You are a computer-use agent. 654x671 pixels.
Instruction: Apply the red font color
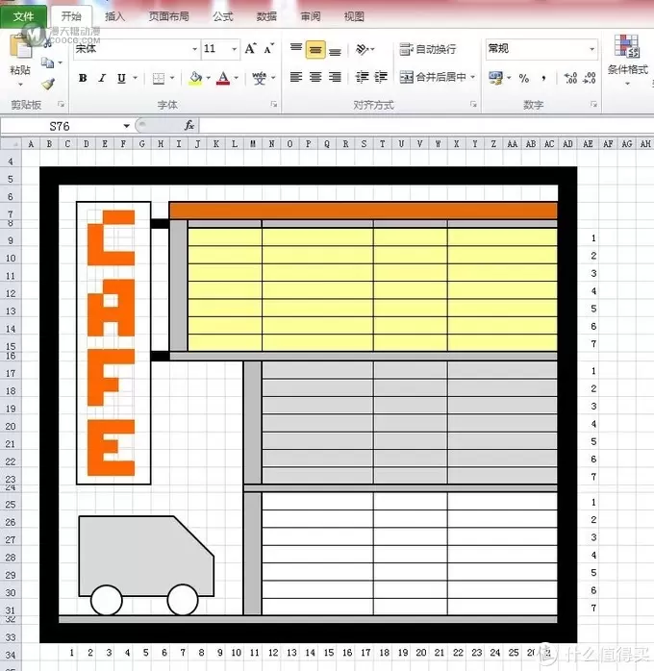(x=223, y=78)
